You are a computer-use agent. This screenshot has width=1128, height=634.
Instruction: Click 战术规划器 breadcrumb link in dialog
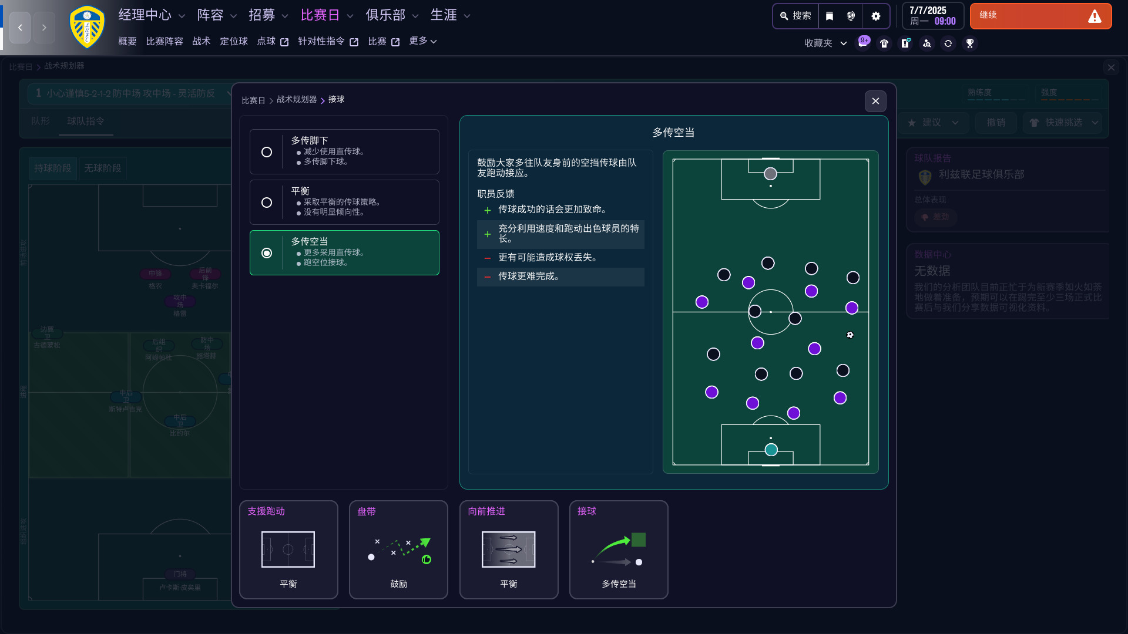tap(297, 100)
